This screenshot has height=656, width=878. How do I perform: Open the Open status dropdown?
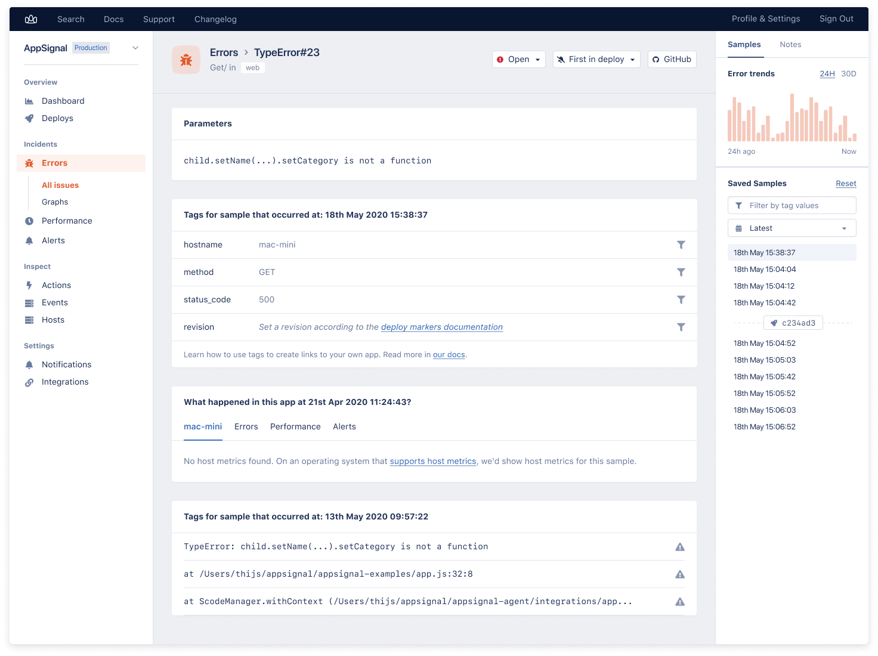click(519, 60)
